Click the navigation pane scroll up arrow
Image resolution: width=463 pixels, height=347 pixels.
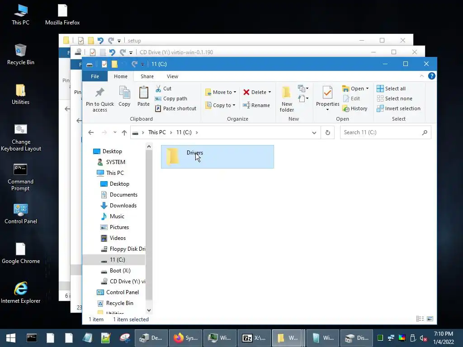click(x=149, y=147)
